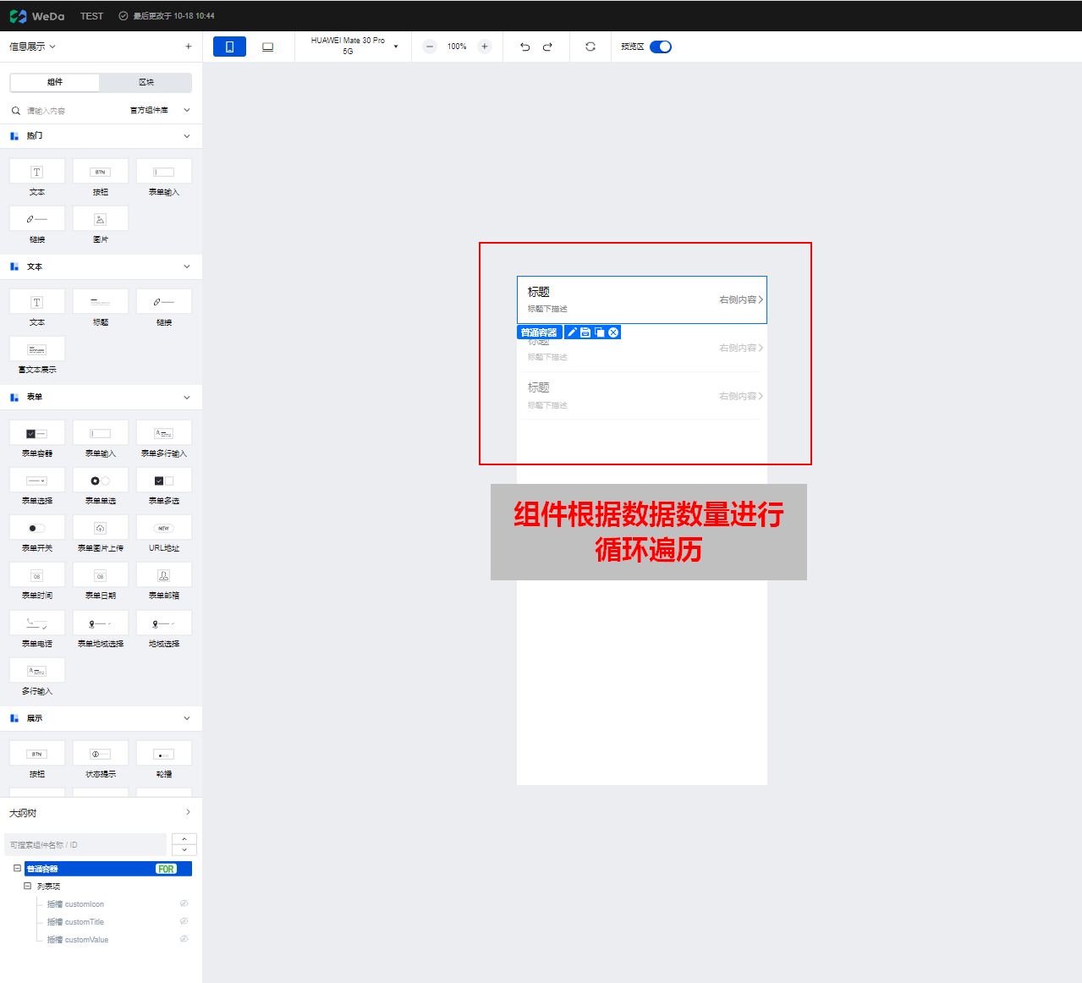Save the selected container as a block
The image size is (1082, 983).
[585, 332]
